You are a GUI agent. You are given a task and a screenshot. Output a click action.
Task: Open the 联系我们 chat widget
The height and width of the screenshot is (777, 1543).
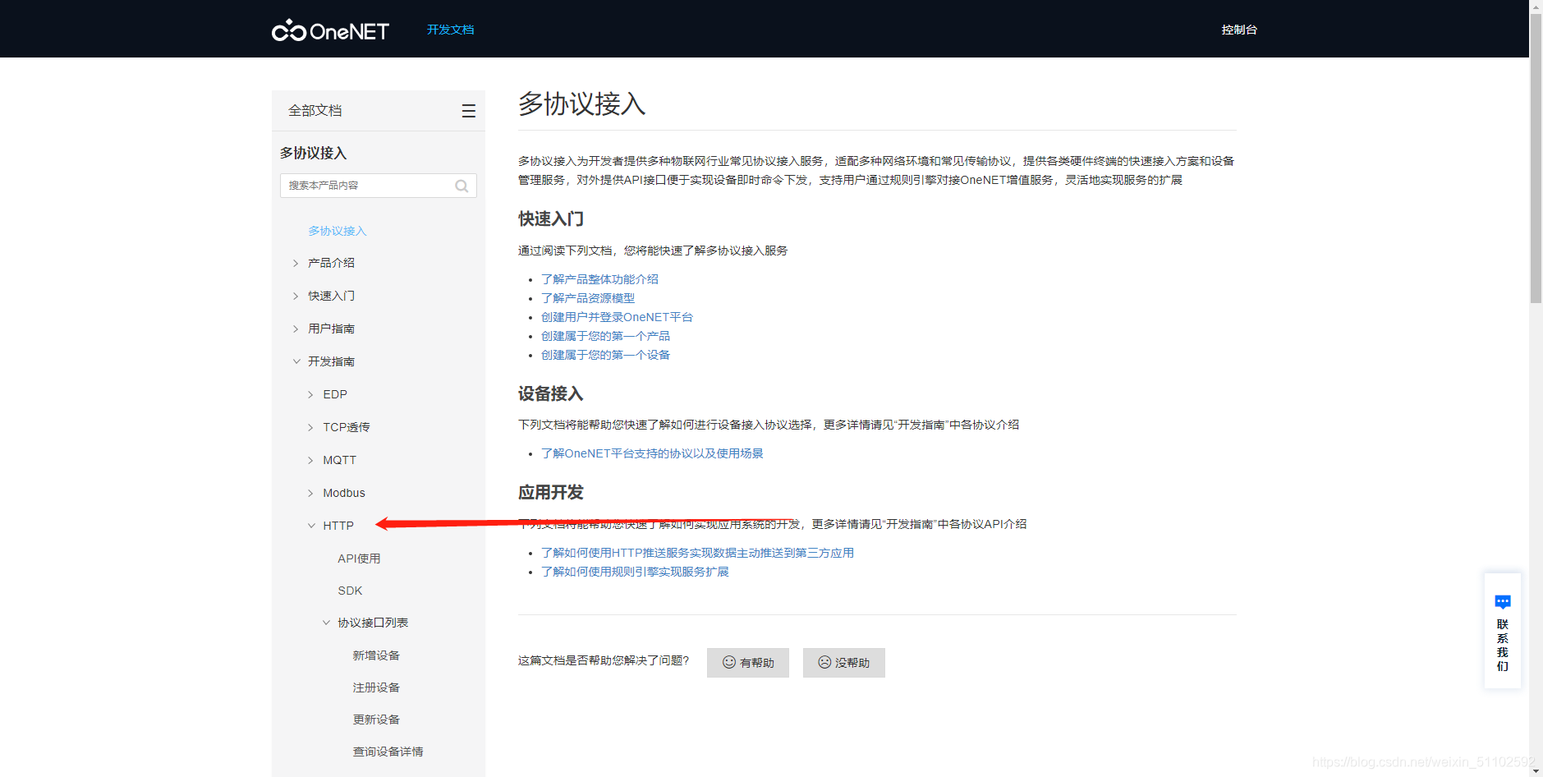(x=1502, y=631)
